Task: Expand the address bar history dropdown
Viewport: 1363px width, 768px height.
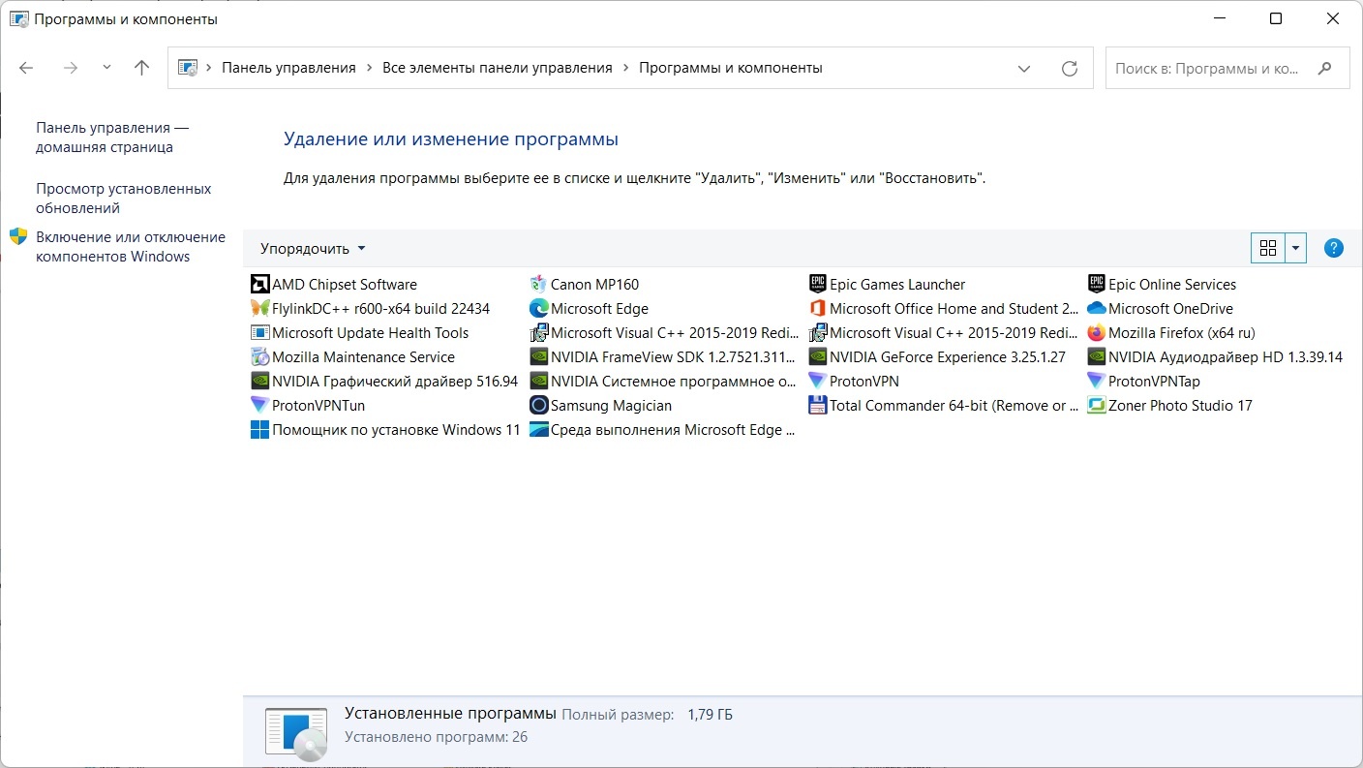Action: (x=1023, y=68)
